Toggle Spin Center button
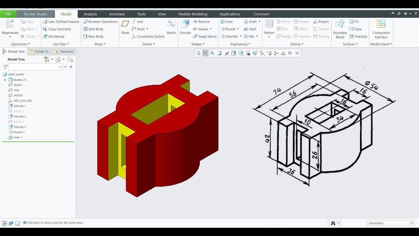This screenshot has width=419, height=236. [x=276, y=53]
